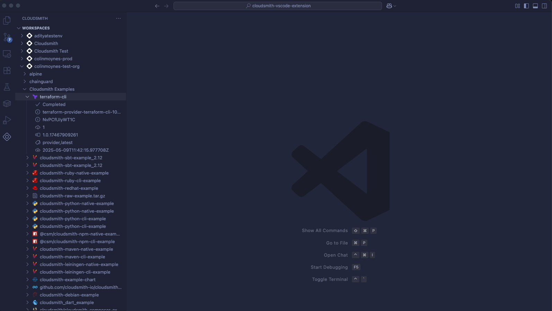Open the Extensions view
Screen dimensions: 552x311
(x=7, y=71)
